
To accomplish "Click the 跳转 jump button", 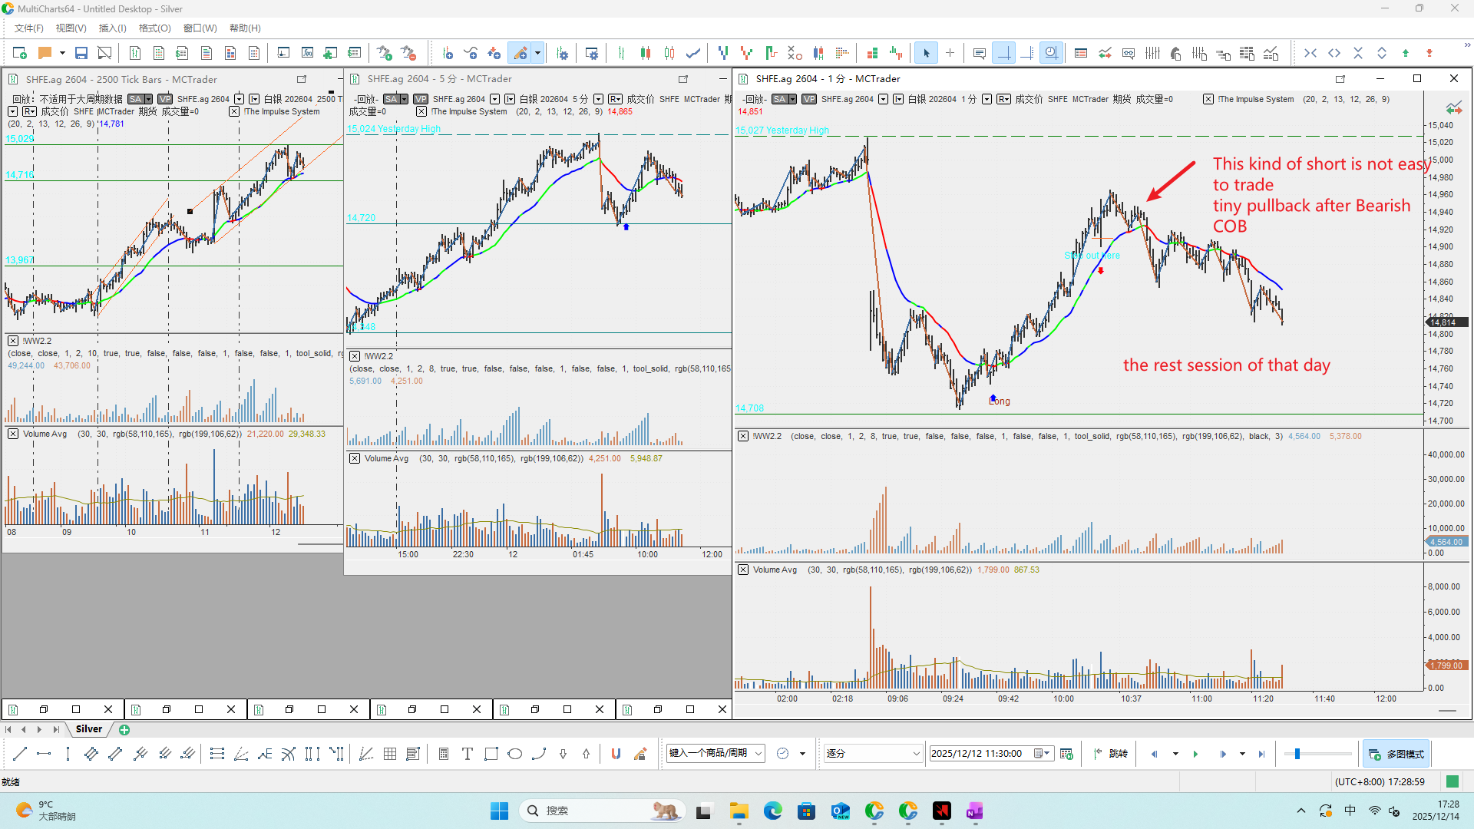I will tap(1111, 754).
